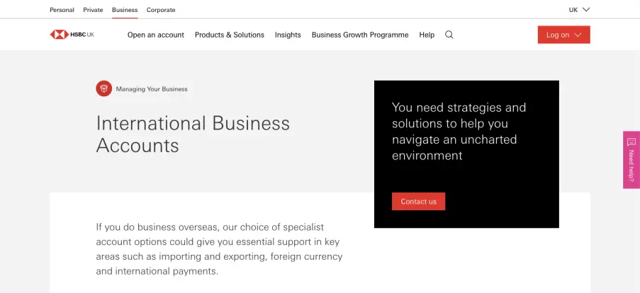This screenshot has height=293, width=640.
Task: Switch to the Corporate tab
Action: pyautogui.click(x=161, y=10)
